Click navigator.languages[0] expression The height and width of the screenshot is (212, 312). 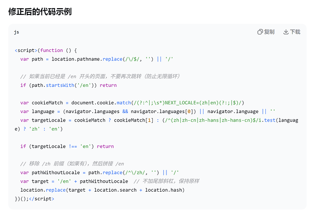(162, 112)
